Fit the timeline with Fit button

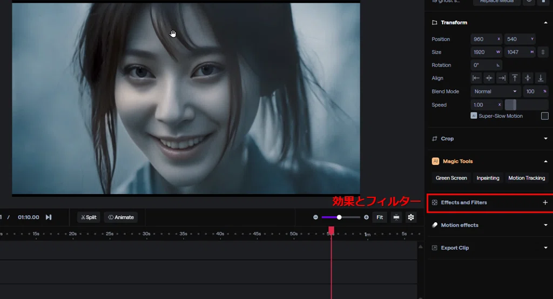380,217
